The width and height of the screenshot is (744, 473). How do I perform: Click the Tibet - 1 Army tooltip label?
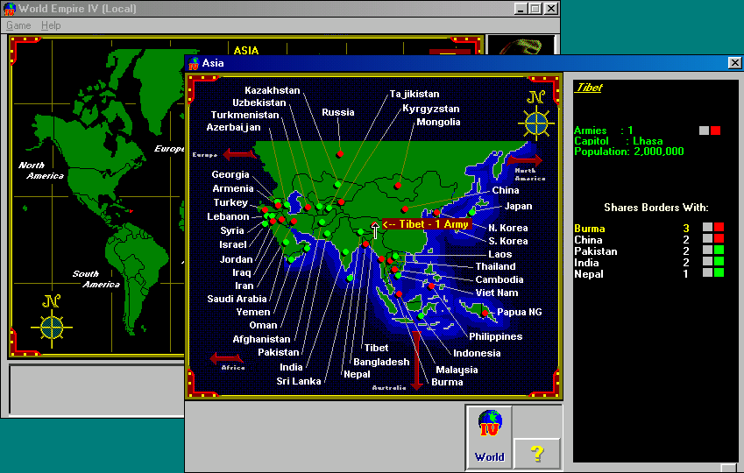[x=427, y=224]
